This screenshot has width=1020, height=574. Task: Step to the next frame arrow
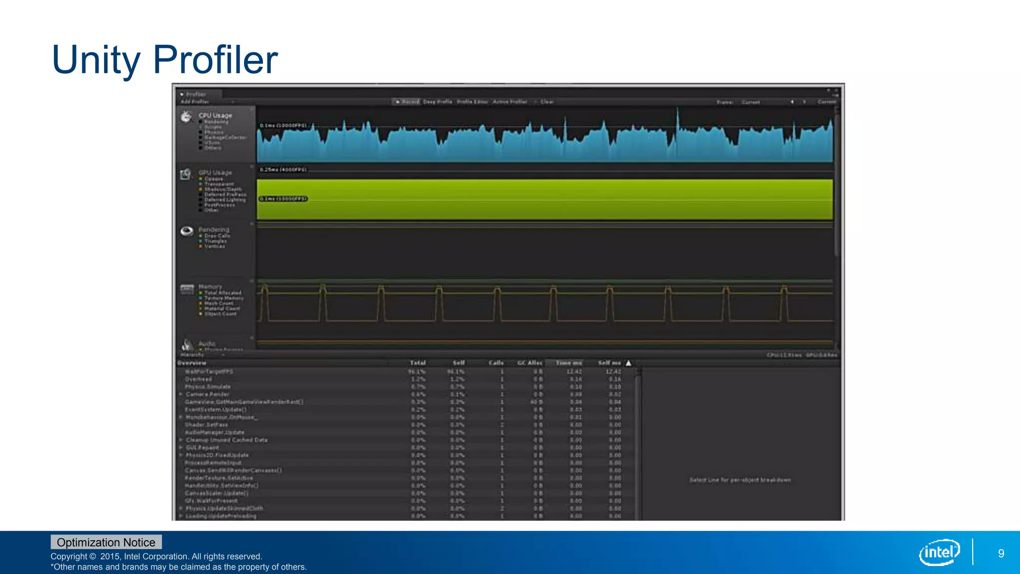click(x=804, y=102)
